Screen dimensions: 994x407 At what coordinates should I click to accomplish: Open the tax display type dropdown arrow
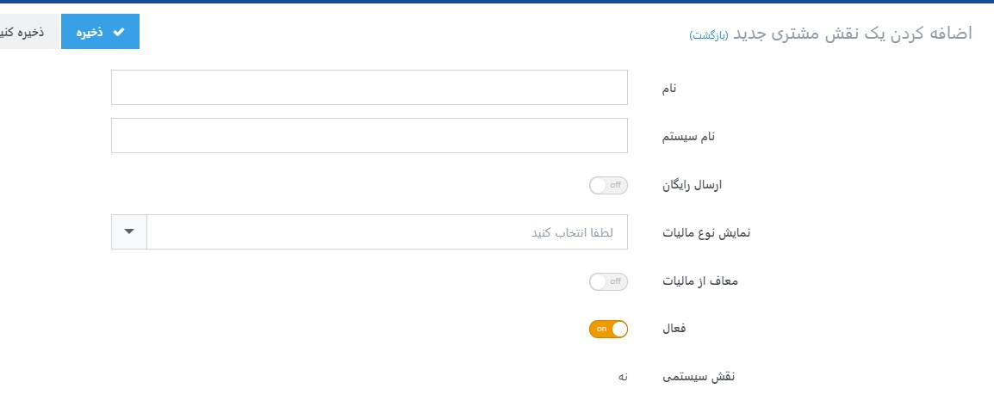click(129, 232)
